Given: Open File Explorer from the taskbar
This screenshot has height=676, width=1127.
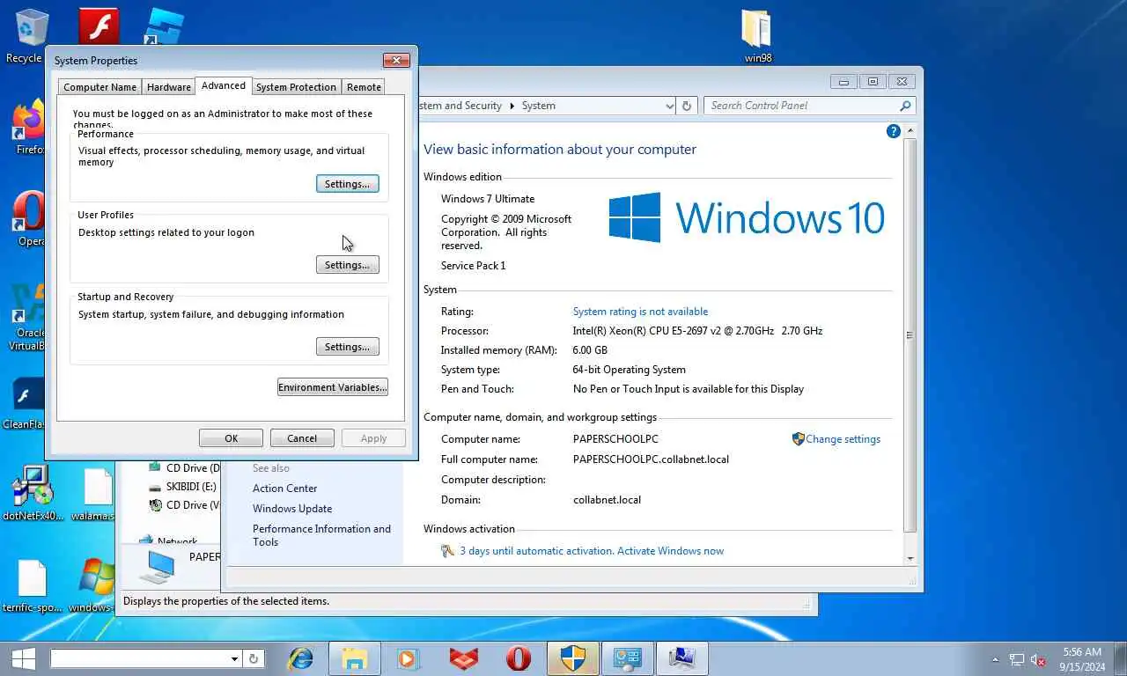Looking at the screenshot, I should click(x=355, y=658).
